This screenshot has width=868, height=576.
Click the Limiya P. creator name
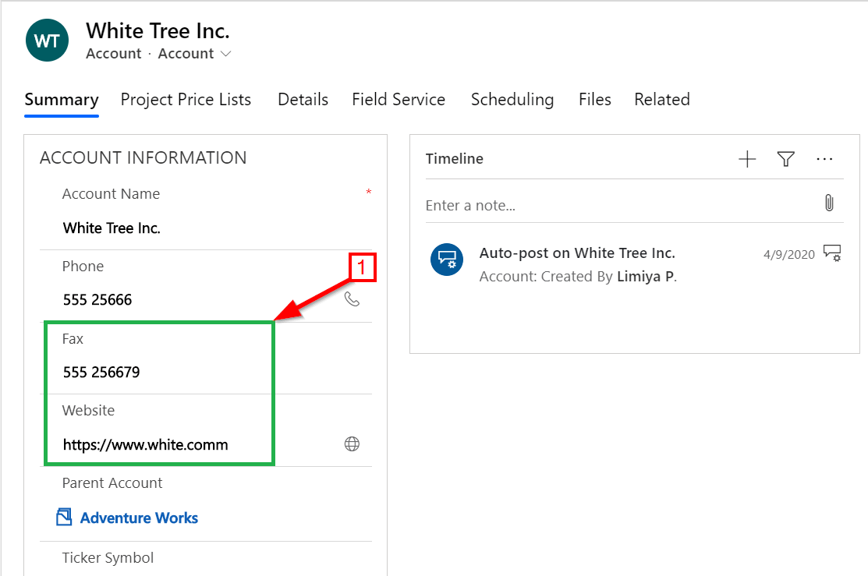point(647,276)
